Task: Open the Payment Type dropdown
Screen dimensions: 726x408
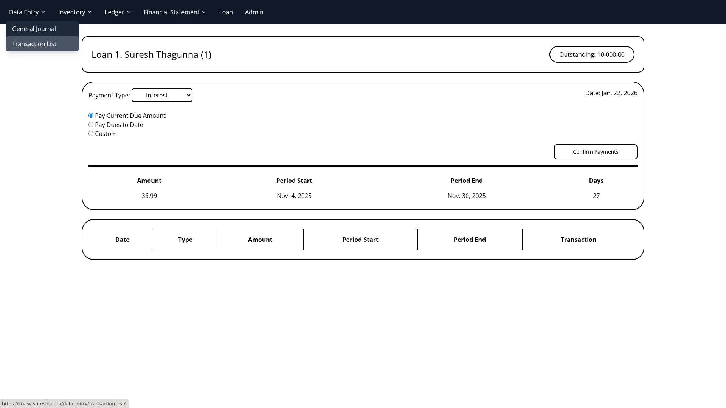Action: click(162, 95)
